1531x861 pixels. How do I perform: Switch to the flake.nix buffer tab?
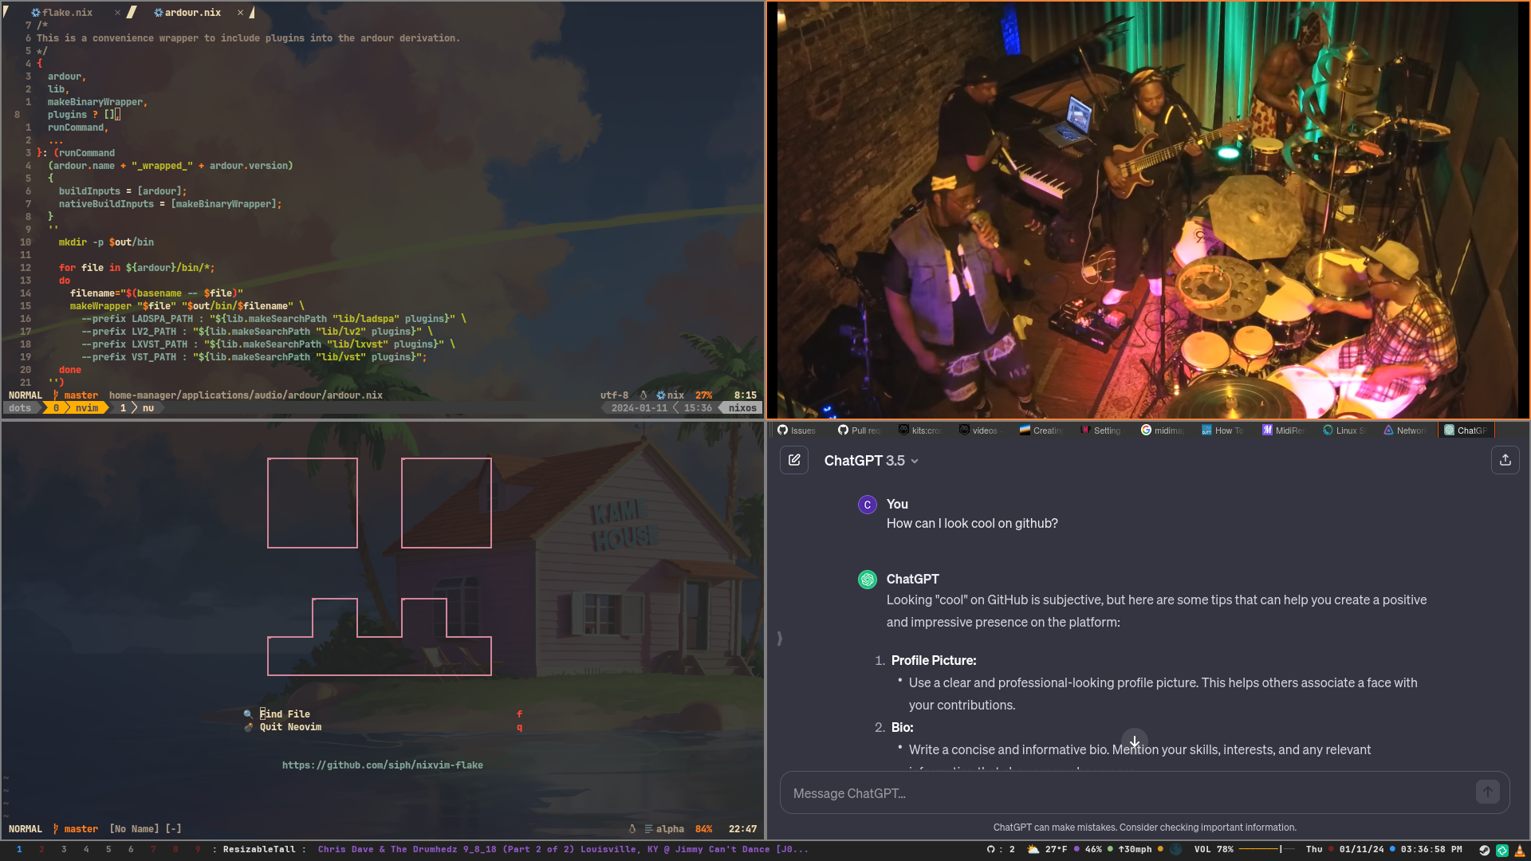(67, 13)
